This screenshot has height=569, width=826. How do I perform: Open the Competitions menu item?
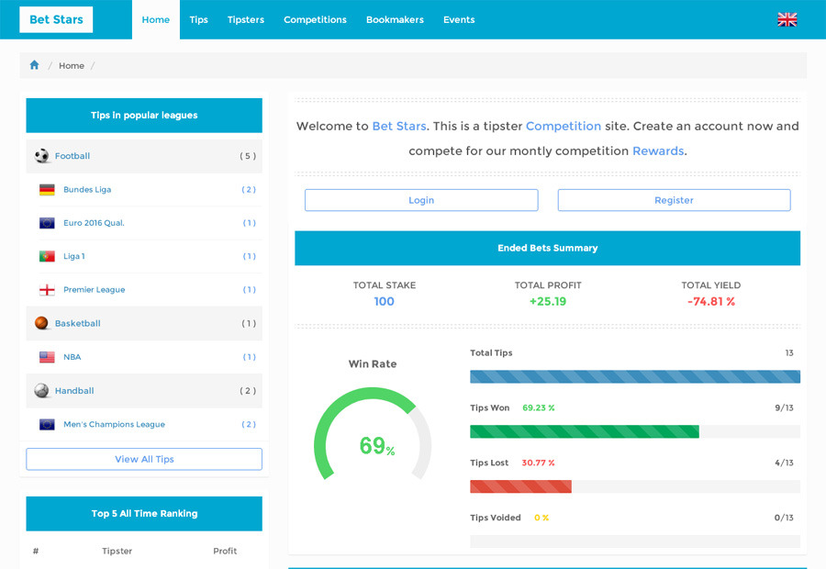315,19
